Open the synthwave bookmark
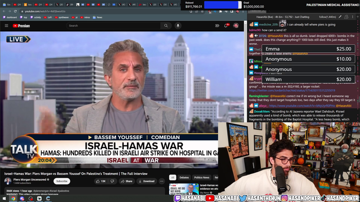This screenshot has width=360, height=202. (x=62, y=17)
